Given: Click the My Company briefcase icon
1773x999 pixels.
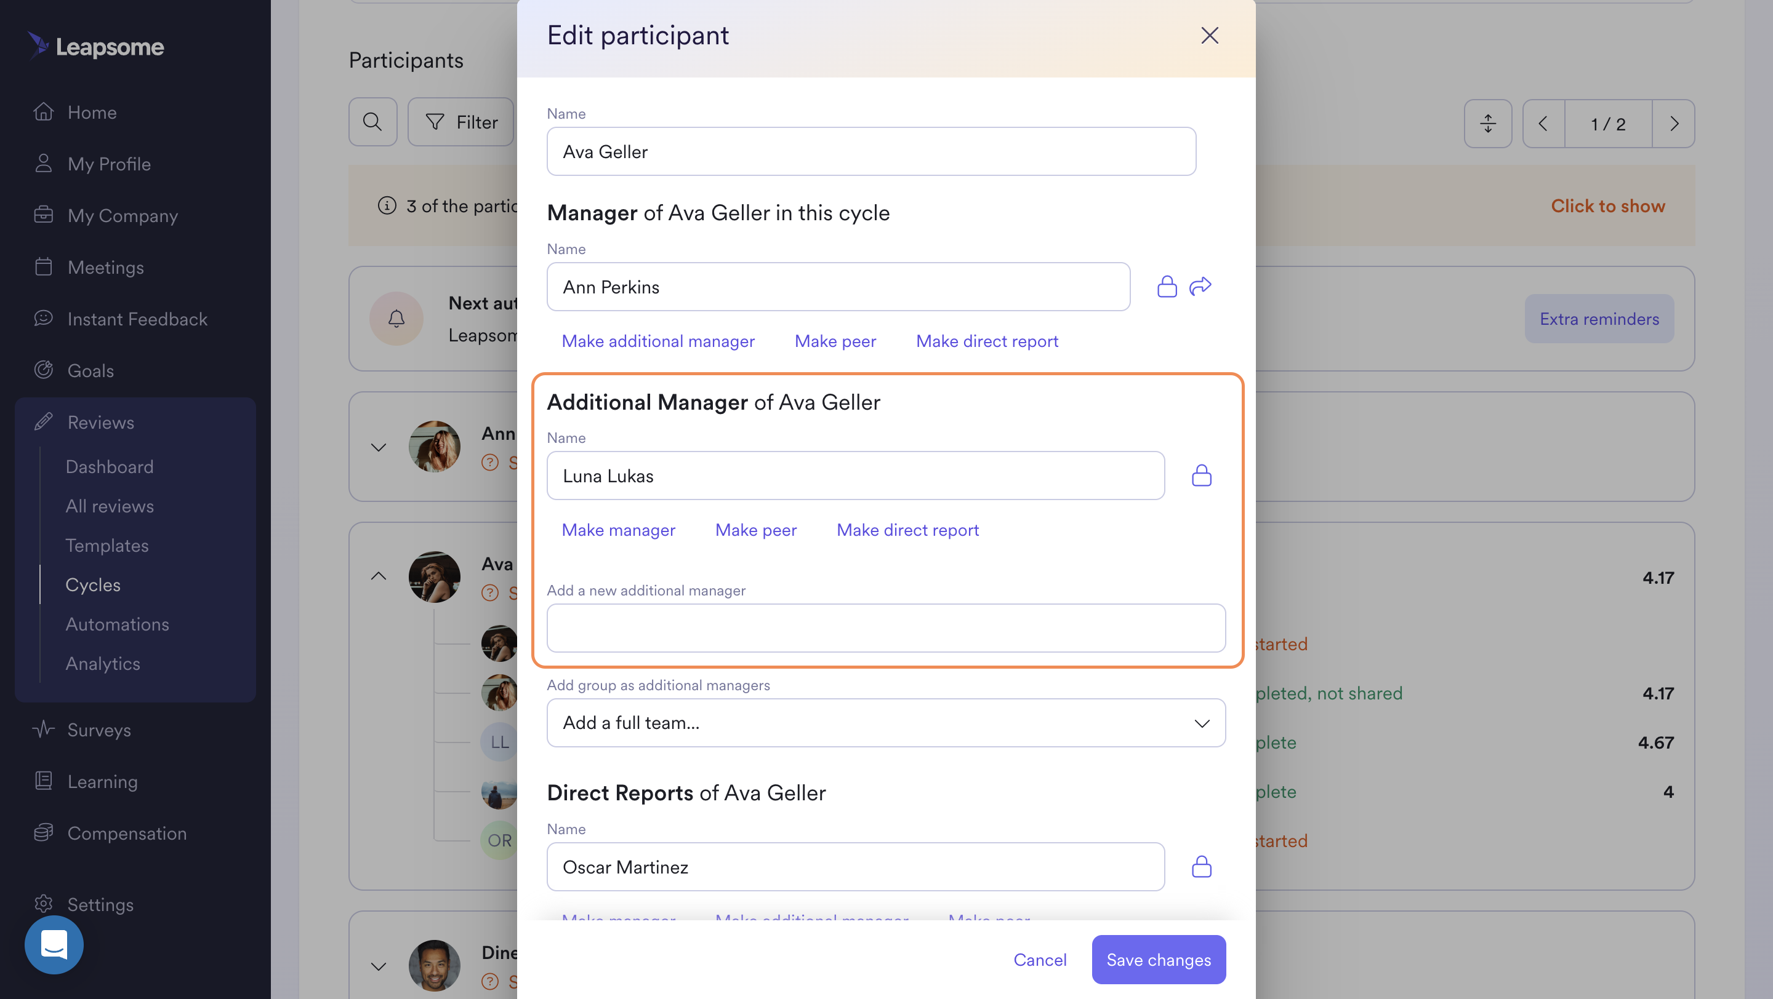Looking at the screenshot, I should point(43,214).
